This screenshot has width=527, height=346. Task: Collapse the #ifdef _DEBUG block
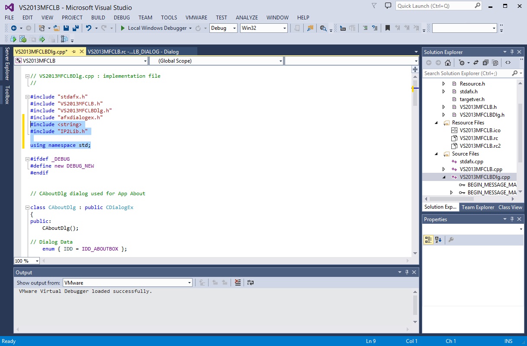[27, 159]
